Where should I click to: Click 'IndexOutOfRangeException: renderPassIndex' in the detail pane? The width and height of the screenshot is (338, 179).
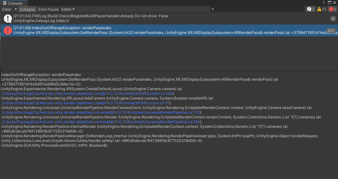coord(41,75)
